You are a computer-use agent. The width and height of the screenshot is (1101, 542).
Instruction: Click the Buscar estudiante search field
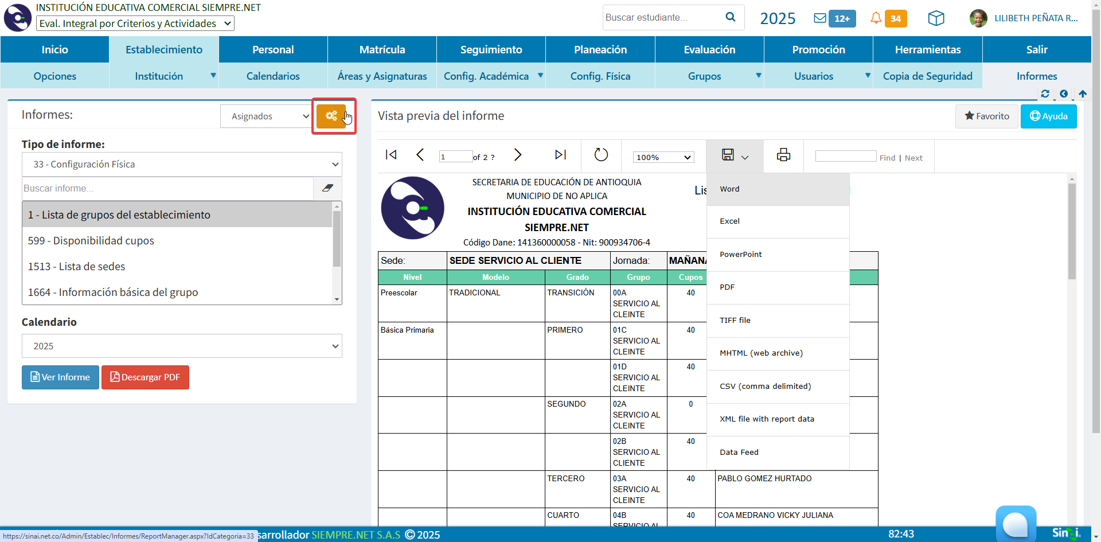click(661, 18)
